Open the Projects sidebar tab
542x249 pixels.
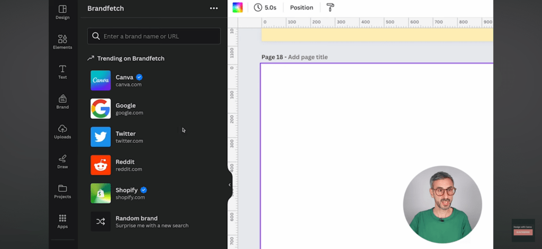pos(62,192)
